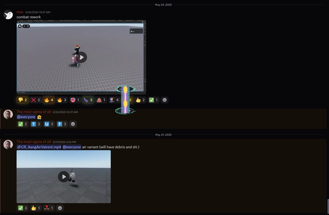Image resolution: width=329 pixels, height=215 pixels.
Task: Add a reaction beside the letter F reaction
Action: click(x=73, y=124)
